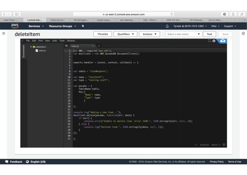
Task: Open the Qualifiers dropdown
Action: point(125,34)
